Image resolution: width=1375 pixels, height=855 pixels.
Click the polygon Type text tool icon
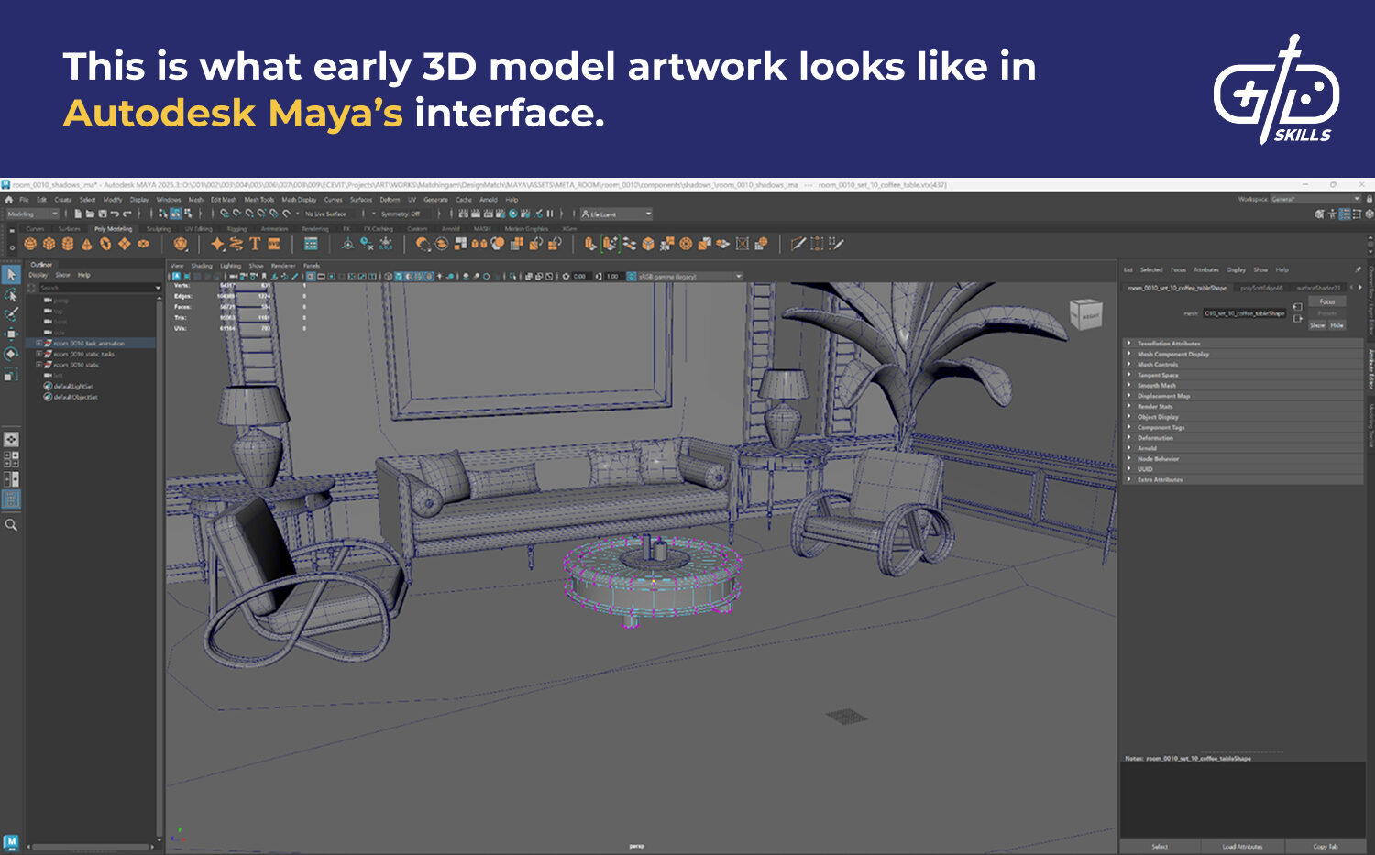click(x=255, y=244)
